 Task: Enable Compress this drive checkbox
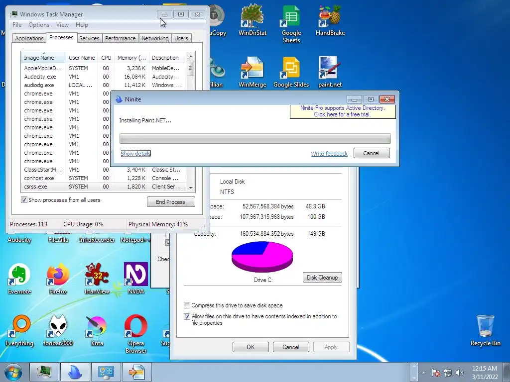tap(187, 305)
